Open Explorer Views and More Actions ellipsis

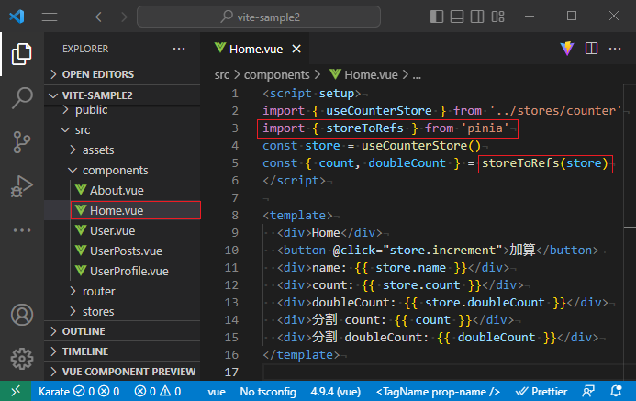(x=179, y=49)
